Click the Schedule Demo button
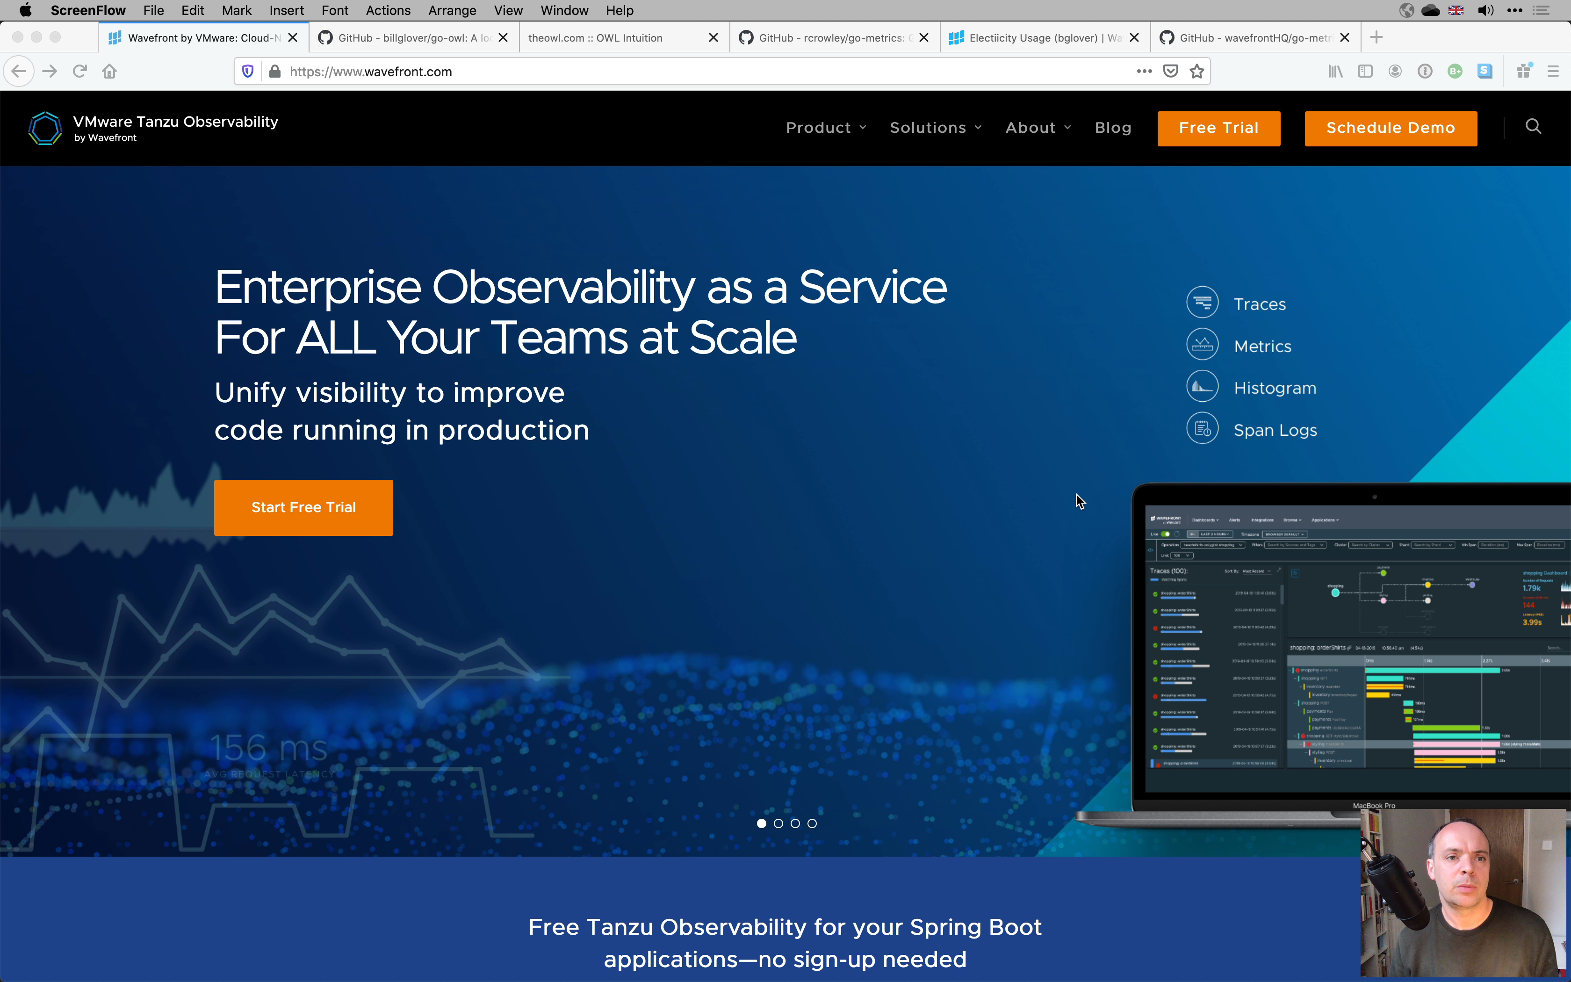 [1391, 128]
